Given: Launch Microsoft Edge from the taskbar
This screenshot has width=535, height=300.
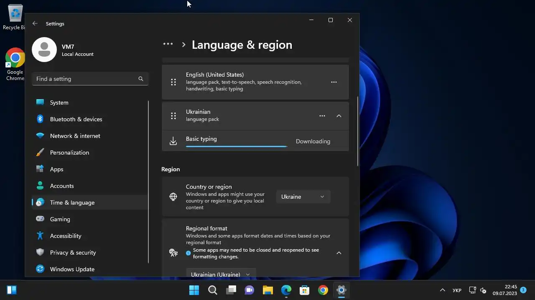Looking at the screenshot, I should [286, 290].
